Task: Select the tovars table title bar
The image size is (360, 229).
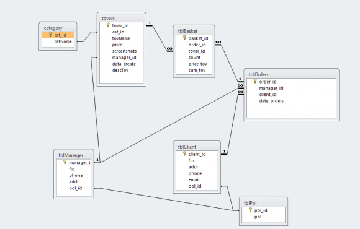Action: click(x=122, y=18)
